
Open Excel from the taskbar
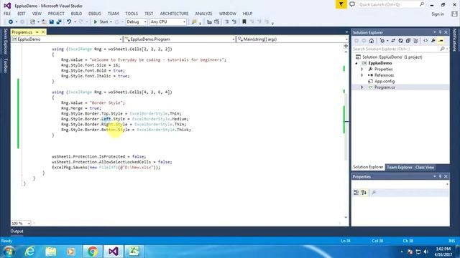[134, 252]
